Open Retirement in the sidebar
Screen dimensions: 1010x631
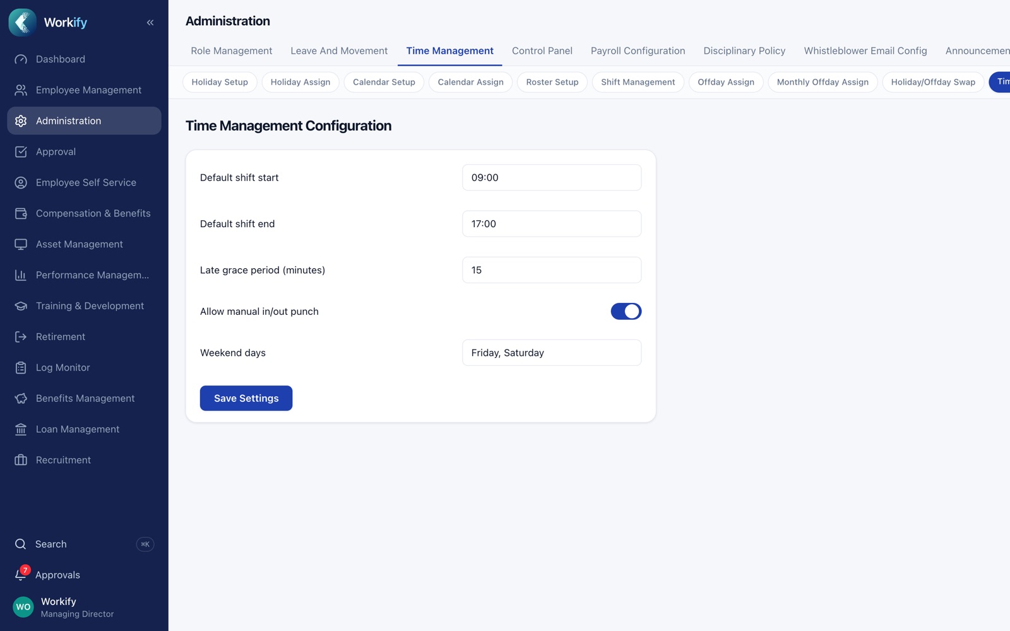tap(84, 337)
